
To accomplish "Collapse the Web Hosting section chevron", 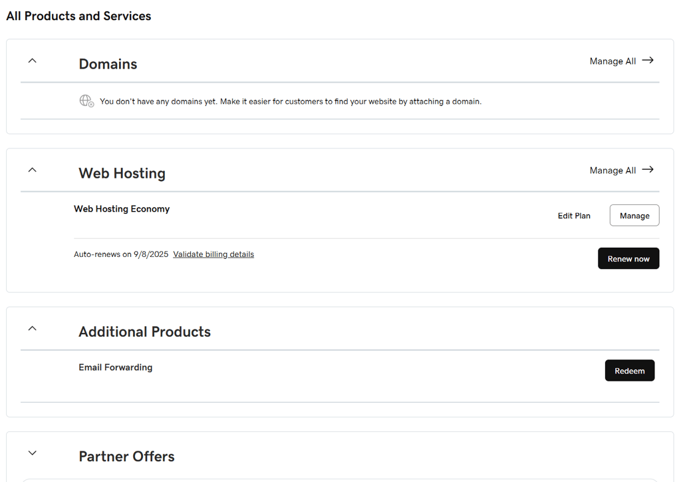I will 32,170.
